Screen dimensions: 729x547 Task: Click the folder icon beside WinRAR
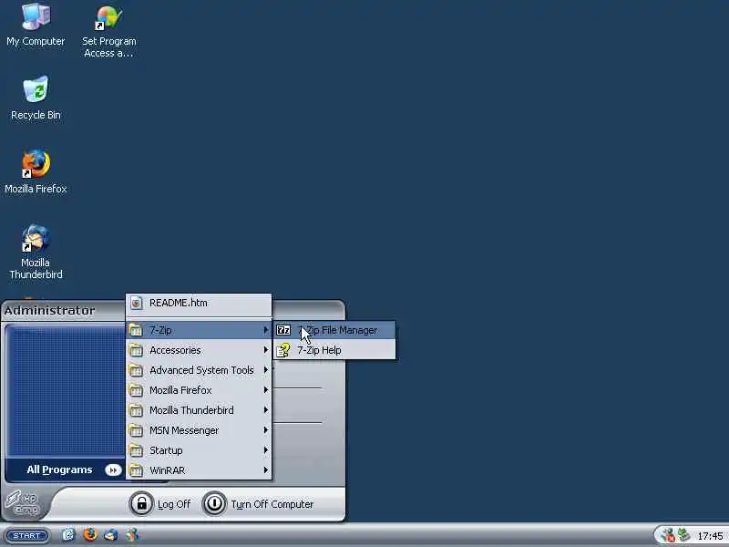click(136, 470)
